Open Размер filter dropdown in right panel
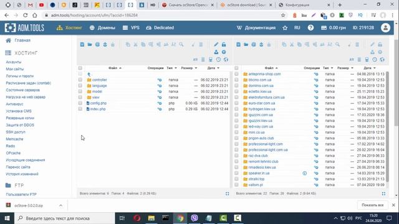This screenshot has height=224, width=399. [x=352, y=68]
